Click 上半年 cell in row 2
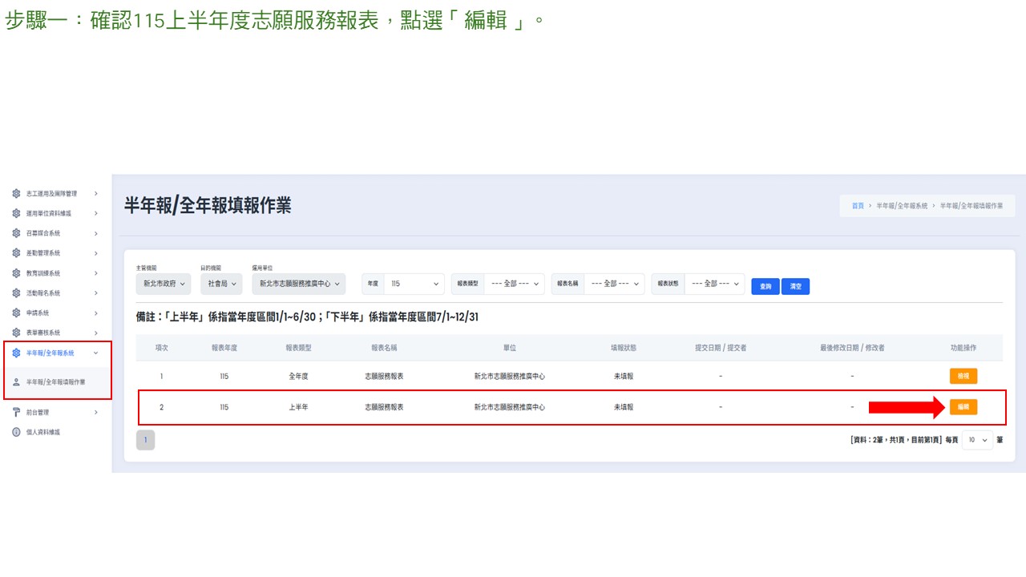The width and height of the screenshot is (1026, 577). click(299, 407)
